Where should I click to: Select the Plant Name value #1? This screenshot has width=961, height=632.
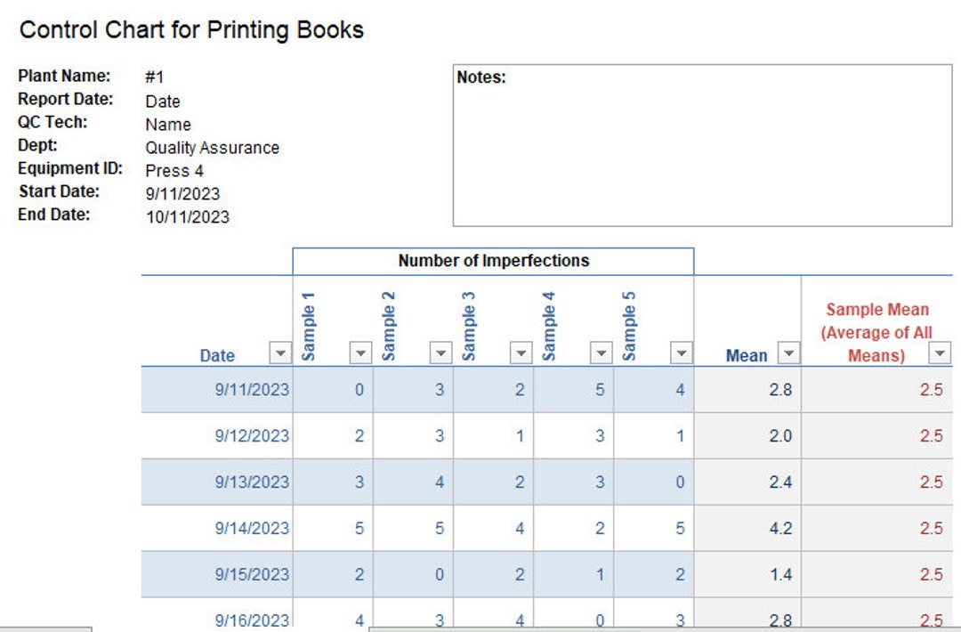pos(154,76)
